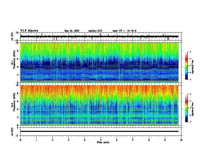Click time axis tick label "4"
This screenshot has width=204, height=157.
[85, 140]
